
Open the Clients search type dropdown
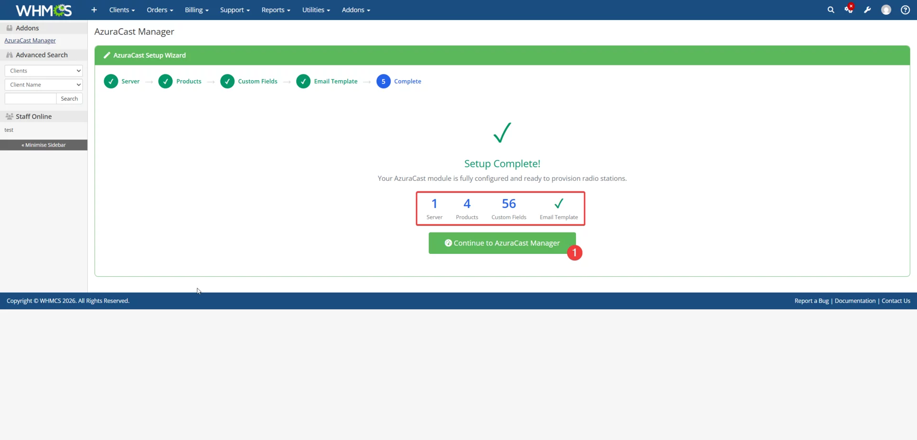click(43, 70)
